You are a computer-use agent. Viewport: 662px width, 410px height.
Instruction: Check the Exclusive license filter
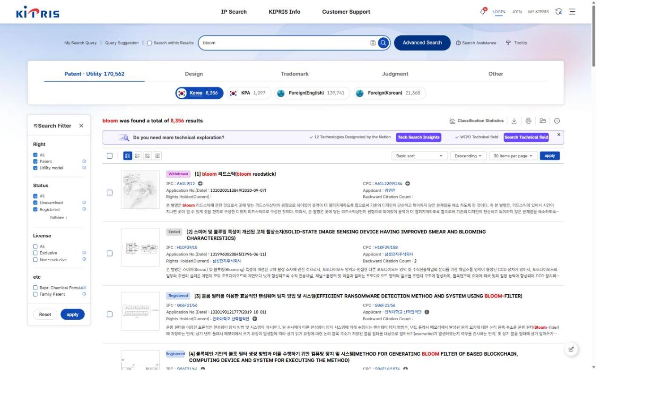pyautogui.click(x=35, y=253)
